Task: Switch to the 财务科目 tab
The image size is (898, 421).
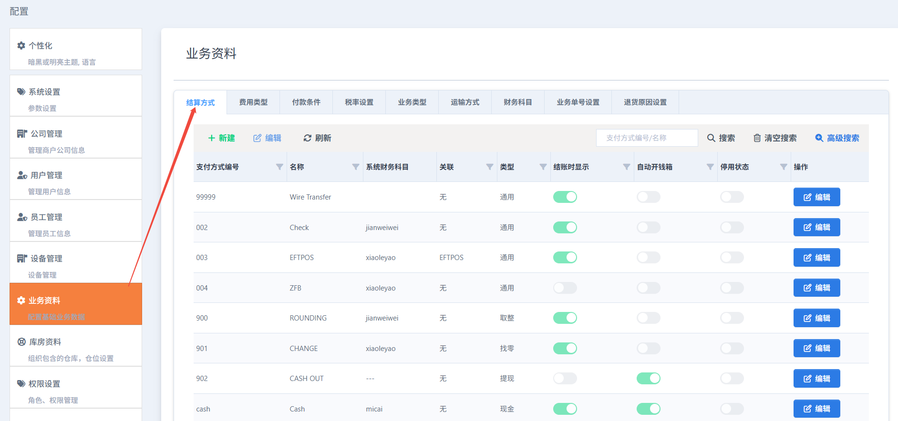Action: [x=517, y=102]
